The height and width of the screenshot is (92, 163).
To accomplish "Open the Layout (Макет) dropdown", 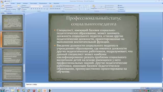I will point(24,6).
